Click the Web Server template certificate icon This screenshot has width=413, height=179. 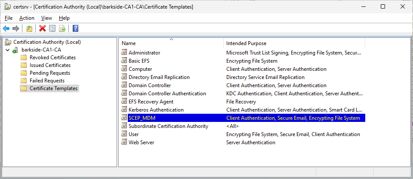tap(124, 143)
